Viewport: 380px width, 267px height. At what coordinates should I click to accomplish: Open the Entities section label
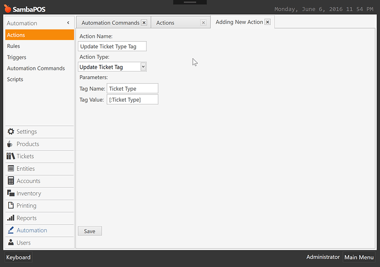tap(25, 169)
